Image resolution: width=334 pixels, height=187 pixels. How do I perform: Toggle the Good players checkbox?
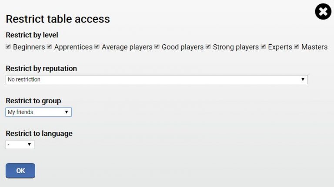157,46
